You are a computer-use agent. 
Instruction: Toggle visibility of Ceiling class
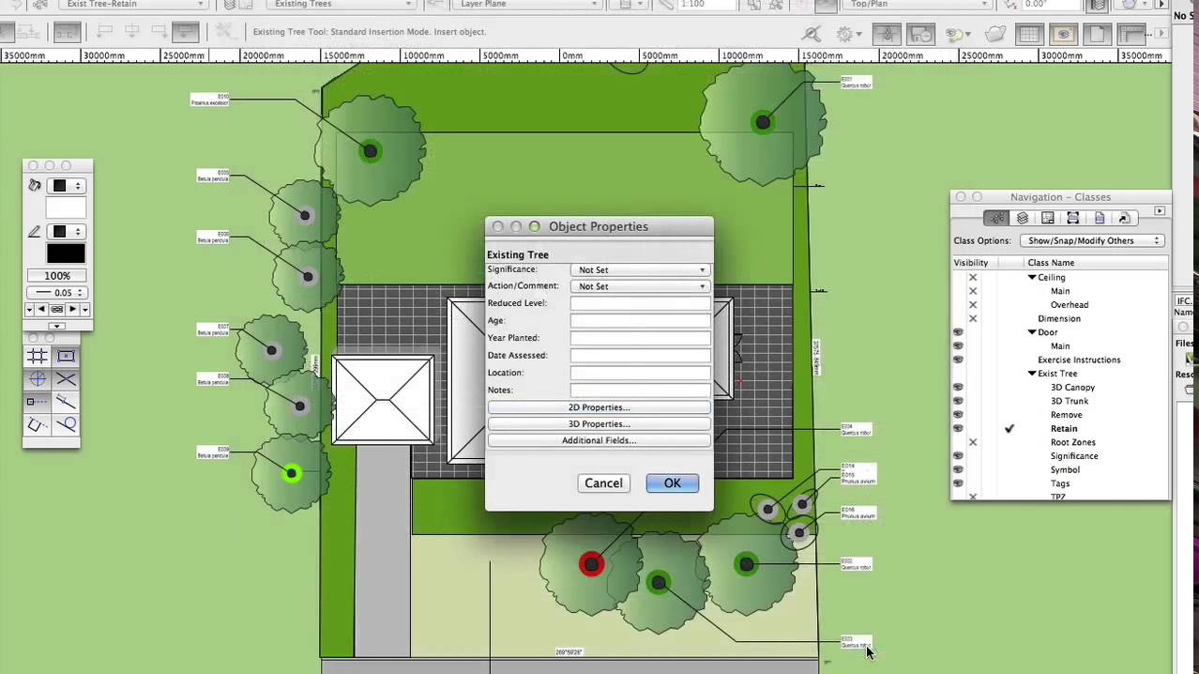click(973, 277)
